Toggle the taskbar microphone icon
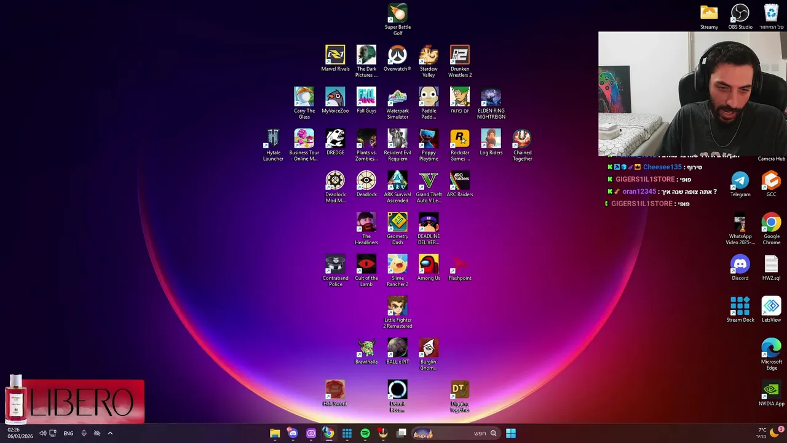 coord(84,433)
